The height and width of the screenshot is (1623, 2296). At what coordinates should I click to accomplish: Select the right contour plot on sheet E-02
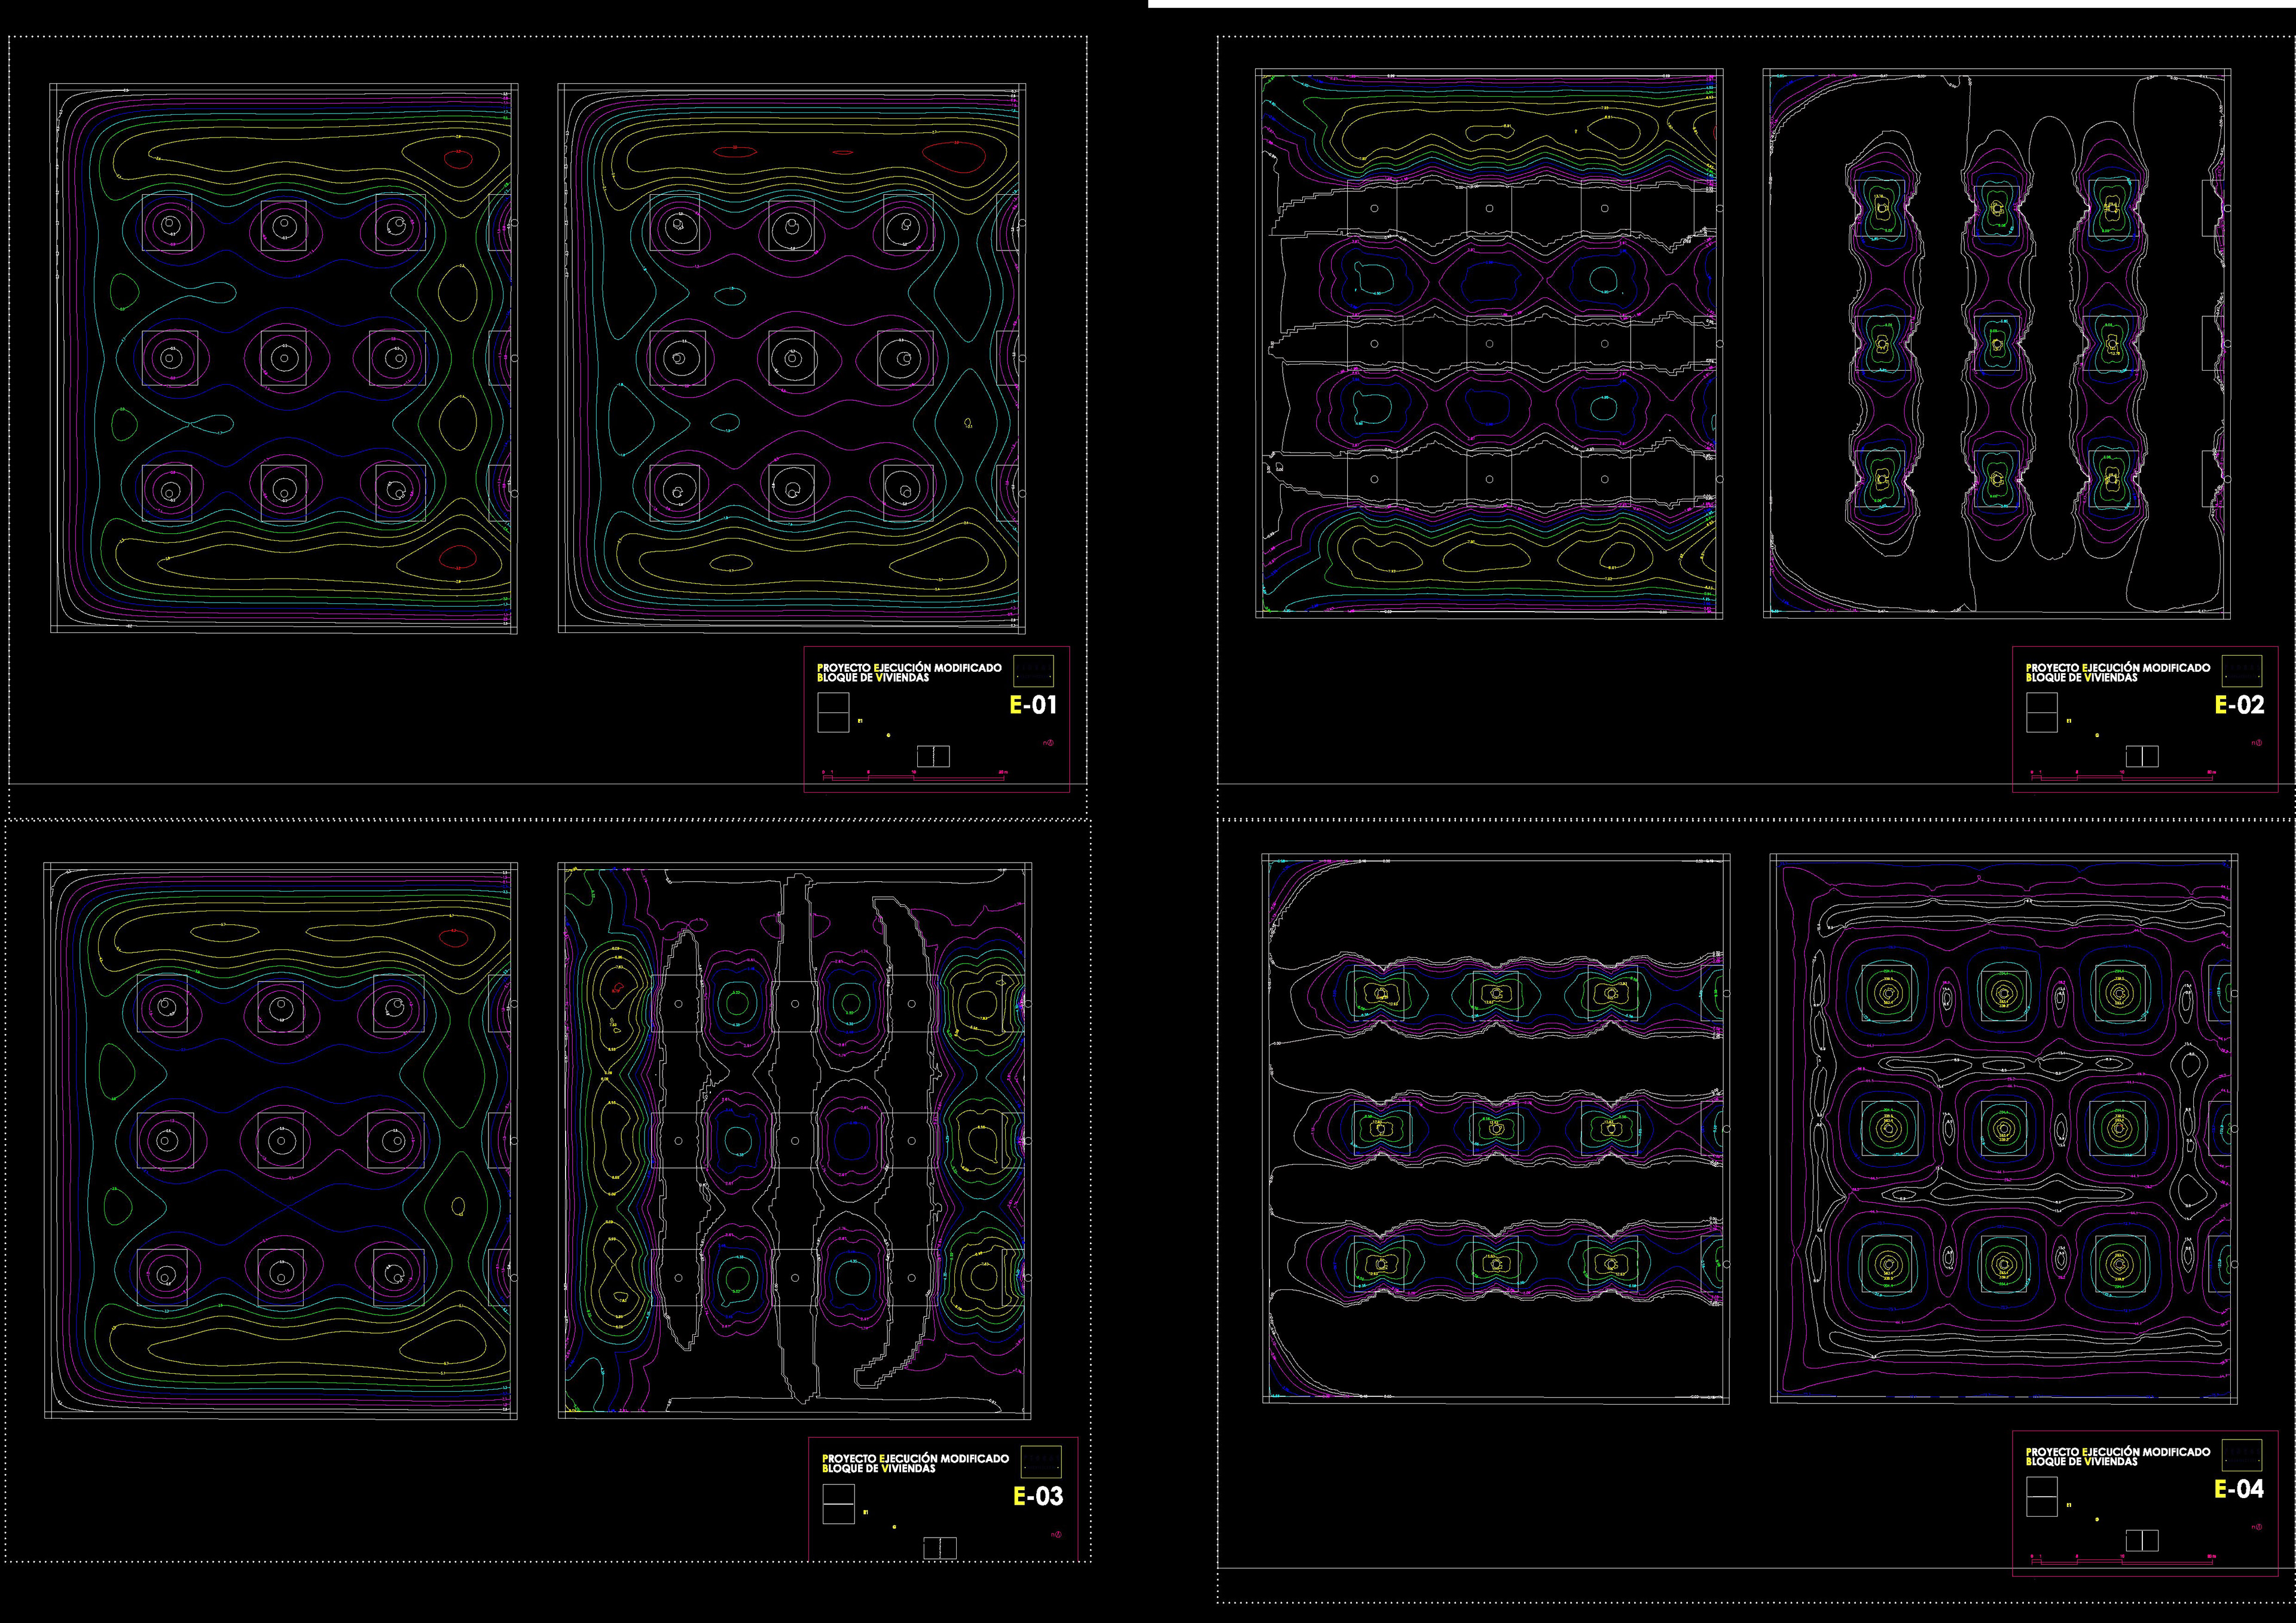(x=1997, y=343)
